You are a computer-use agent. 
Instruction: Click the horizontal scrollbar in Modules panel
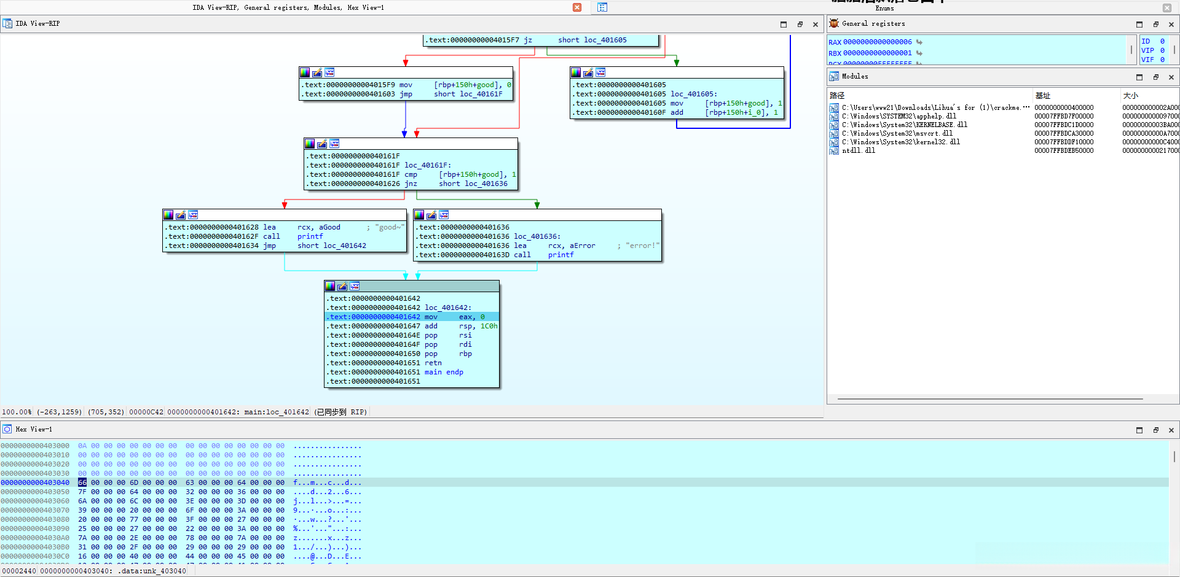(x=989, y=399)
